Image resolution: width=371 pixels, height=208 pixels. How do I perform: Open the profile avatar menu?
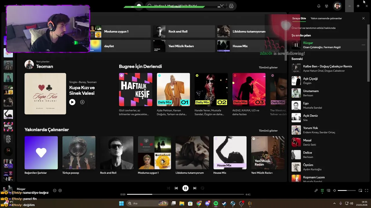click(337, 6)
